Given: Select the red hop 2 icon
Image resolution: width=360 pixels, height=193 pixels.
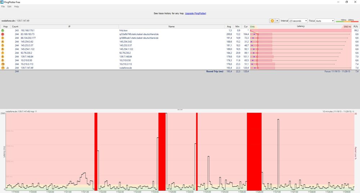Looking at the screenshot, I should (x=3, y=34).
